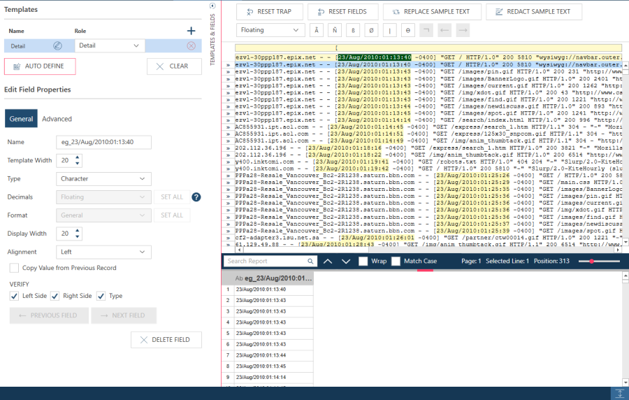This screenshot has height=400, width=629.
Task: Edit the Detail template name
Action: (x=58, y=45)
